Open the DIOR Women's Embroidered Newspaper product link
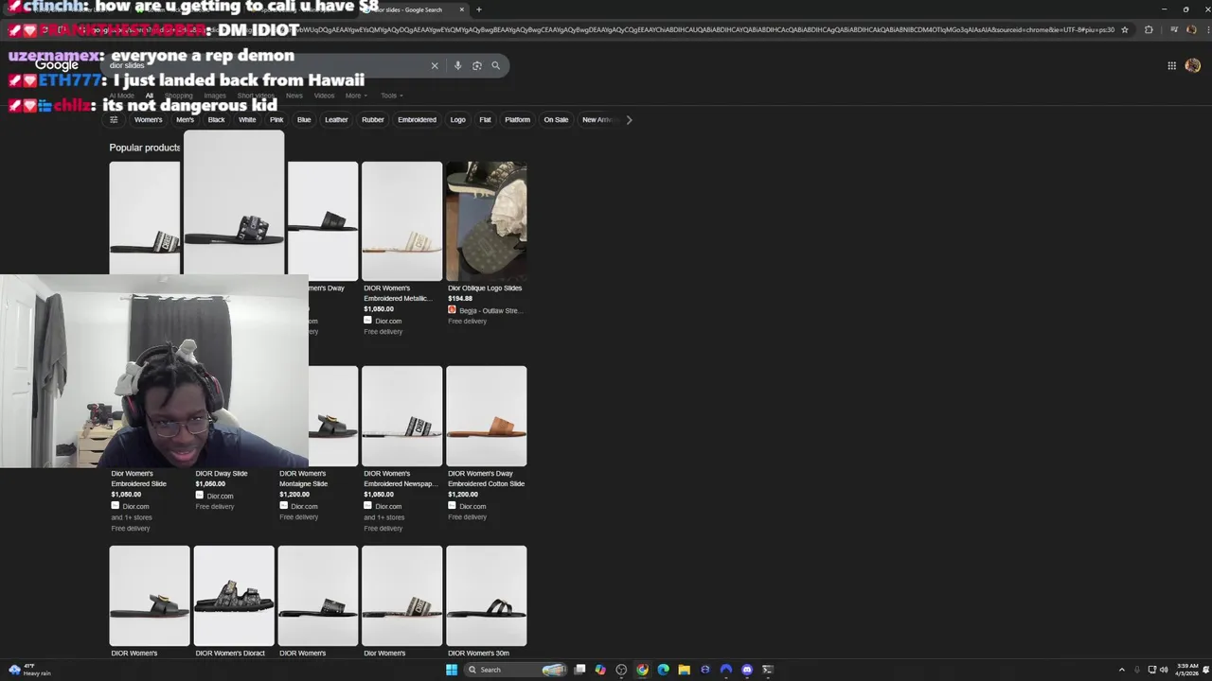Viewport: 1212px width, 681px height. 401,479
